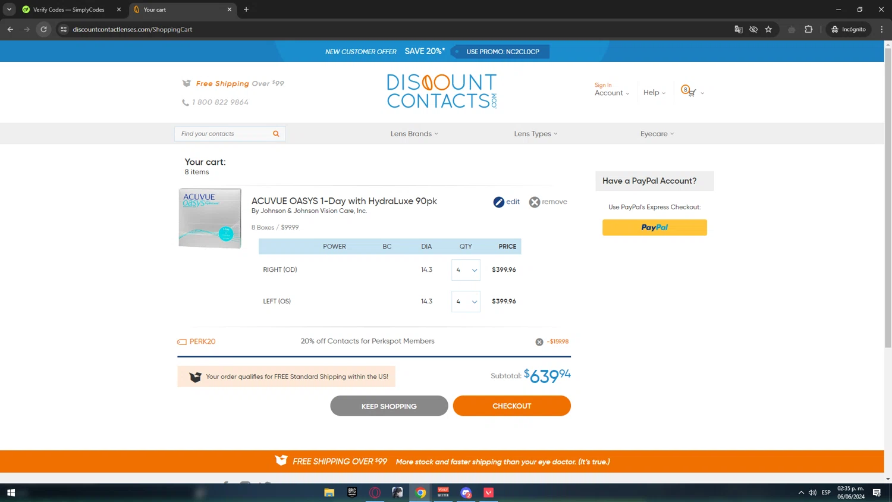Click phone number 1 800 822 9864
This screenshot has width=892, height=502.
click(x=220, y=102)
